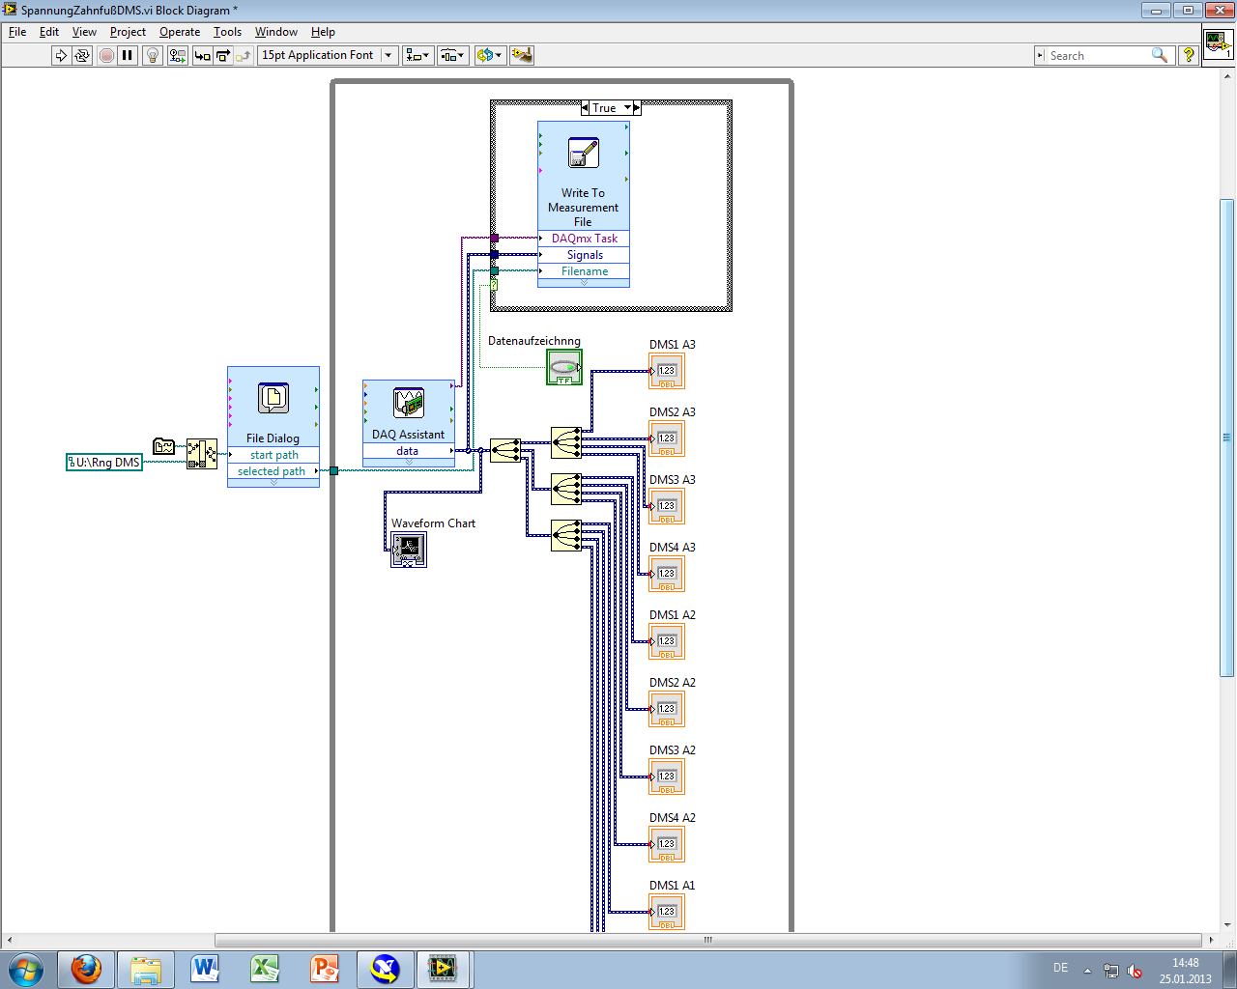Expand the Reorder dropdown in toolbar

click(x=489, y=56)
